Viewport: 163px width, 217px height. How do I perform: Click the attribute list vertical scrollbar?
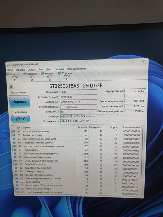pyautogui.click(x=142, y=155)
